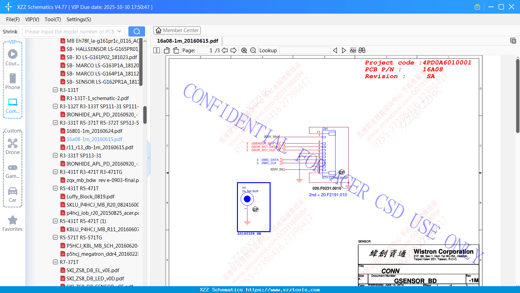Click the home icon on Member Center
Screen dimensions: 520x293
point(158,30)
